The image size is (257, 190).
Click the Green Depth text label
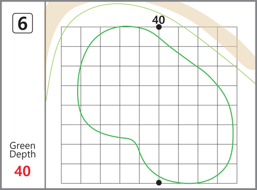pos(23,150)
